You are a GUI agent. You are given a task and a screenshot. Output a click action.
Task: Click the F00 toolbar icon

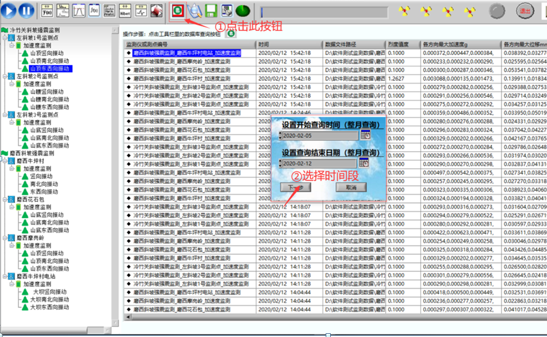(x=46, y=11)
